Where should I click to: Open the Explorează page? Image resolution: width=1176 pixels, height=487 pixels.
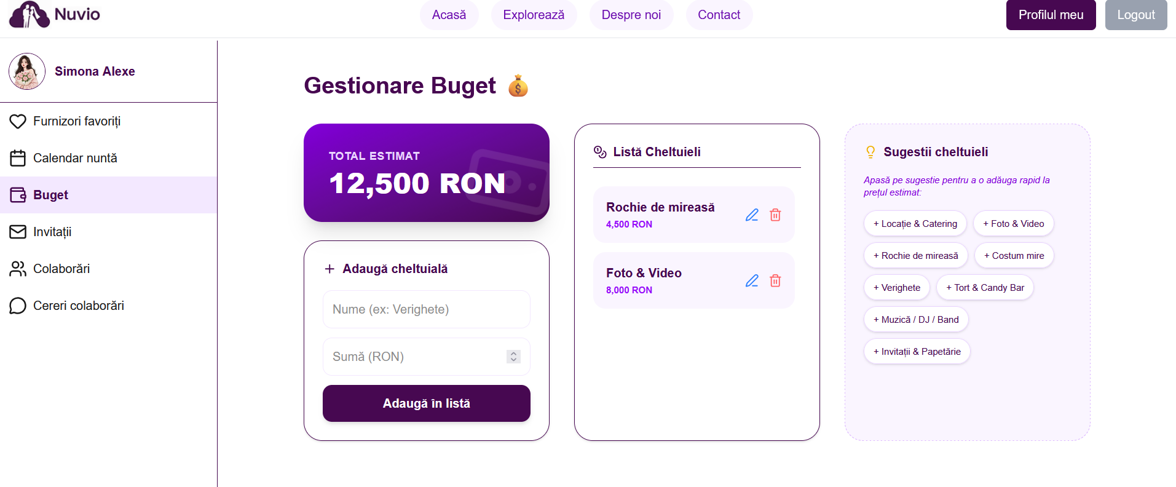[x=533, y=15]
